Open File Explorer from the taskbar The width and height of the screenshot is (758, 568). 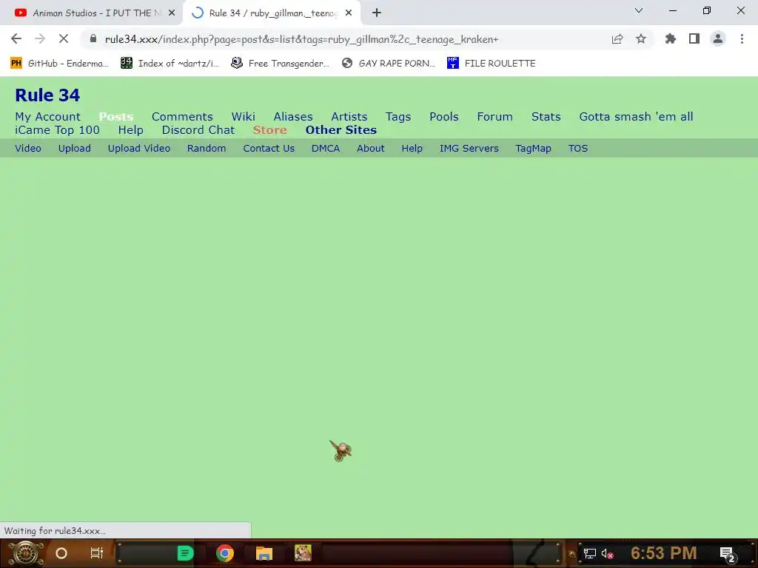click(264, 553)
